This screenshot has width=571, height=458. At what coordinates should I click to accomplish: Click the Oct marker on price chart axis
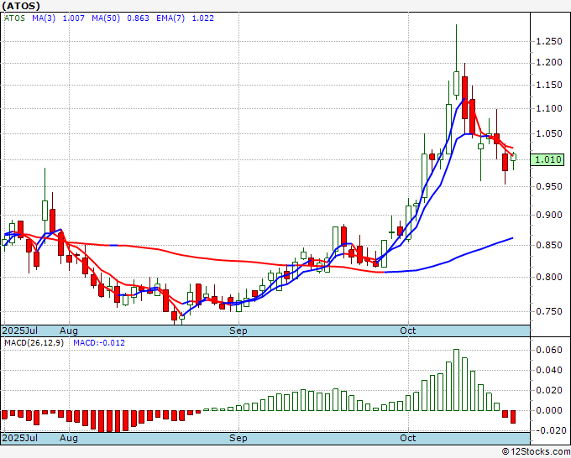[x=409, y=330]
